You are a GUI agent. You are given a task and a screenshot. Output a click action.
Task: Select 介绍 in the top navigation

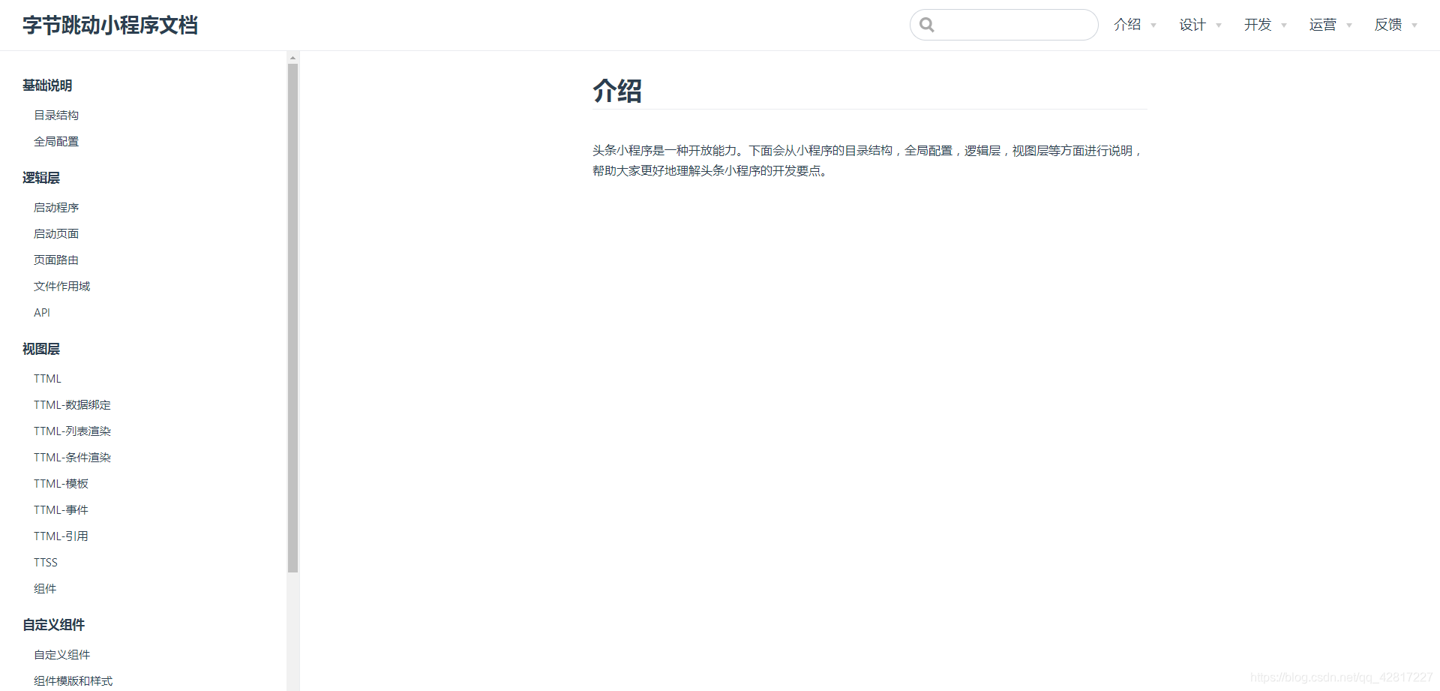pos(1126,25)
